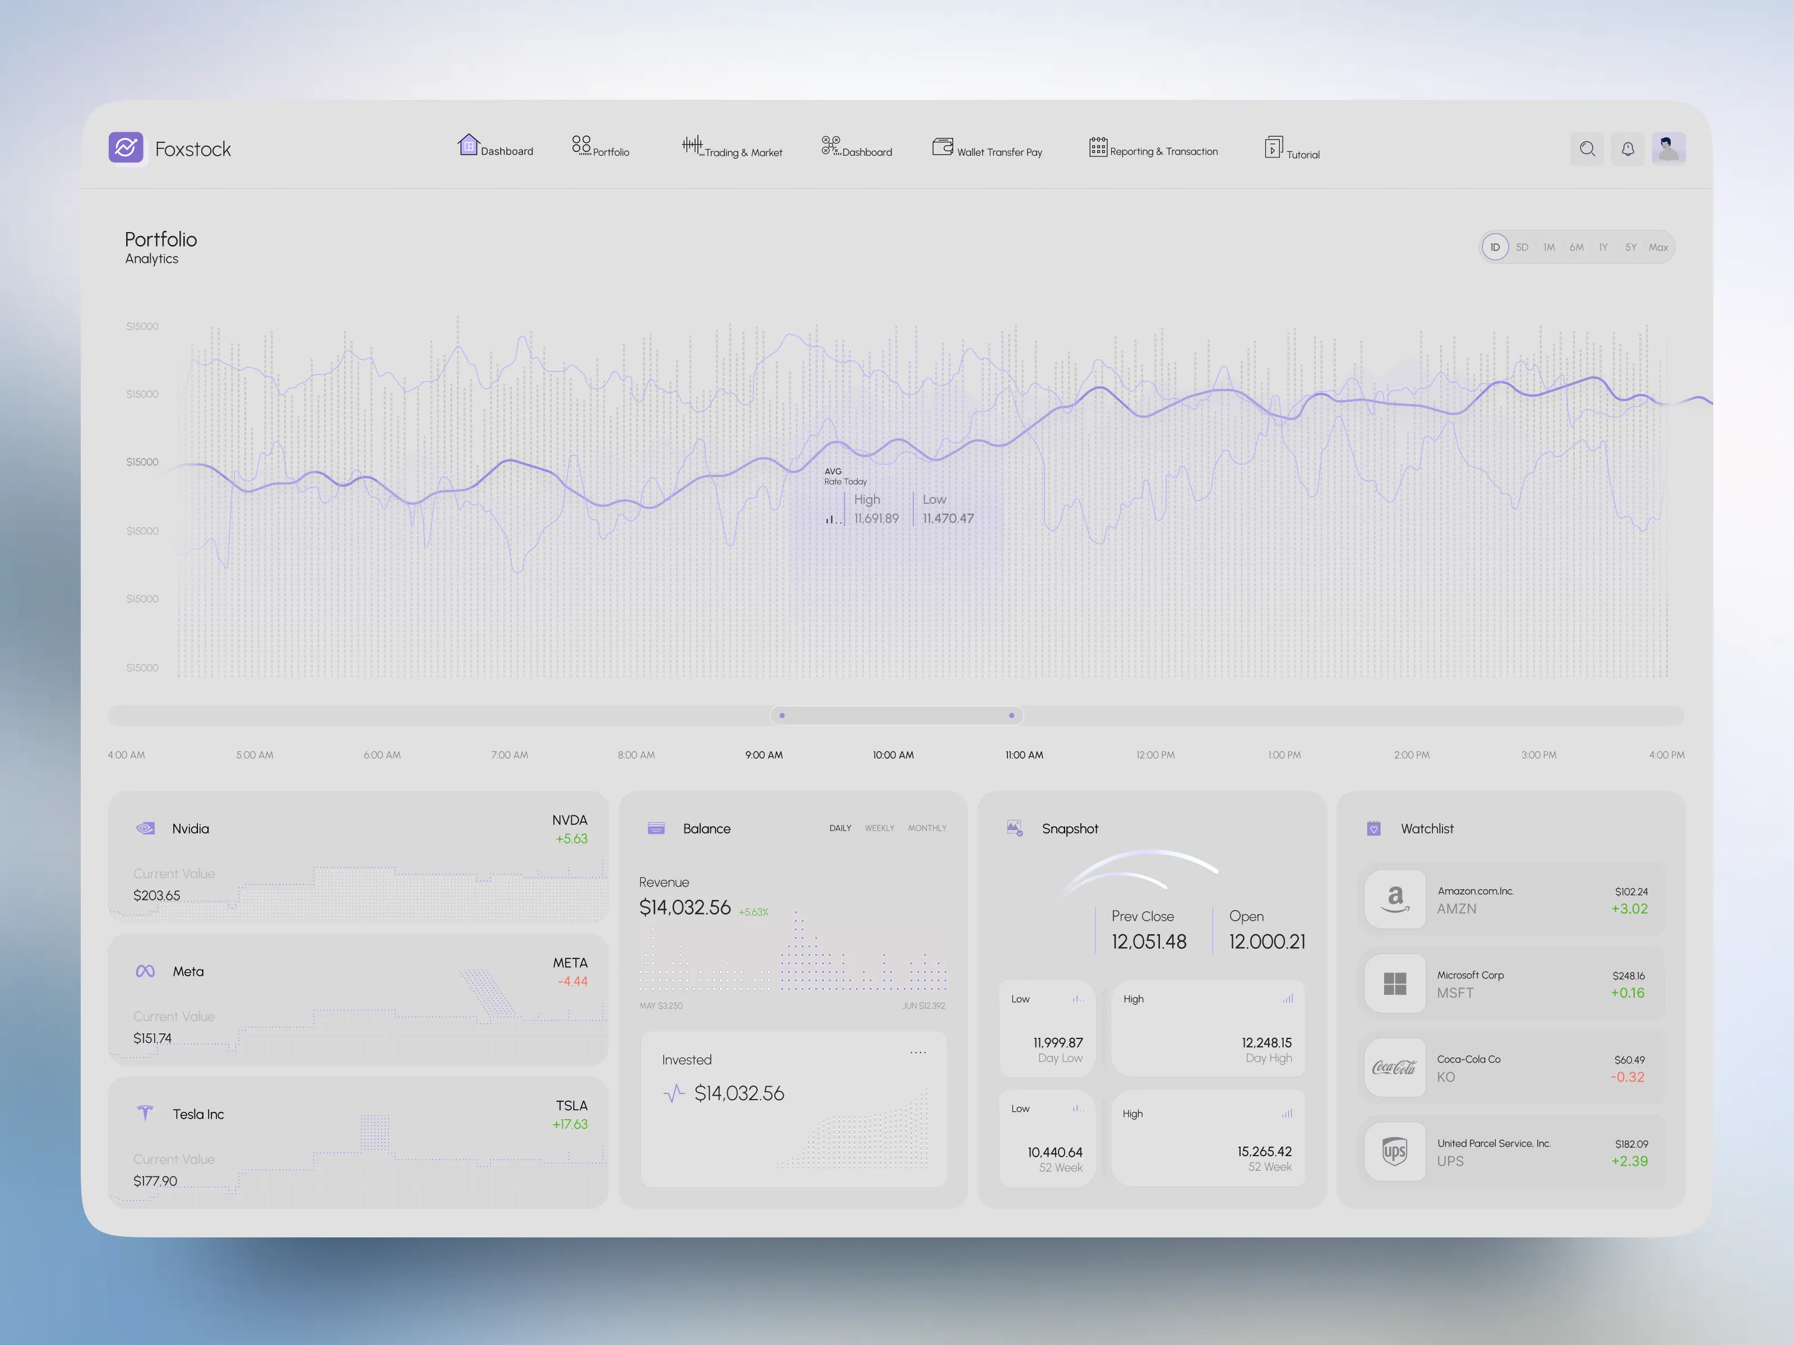Open the Portfolio nav item

[x=600, y=147]
